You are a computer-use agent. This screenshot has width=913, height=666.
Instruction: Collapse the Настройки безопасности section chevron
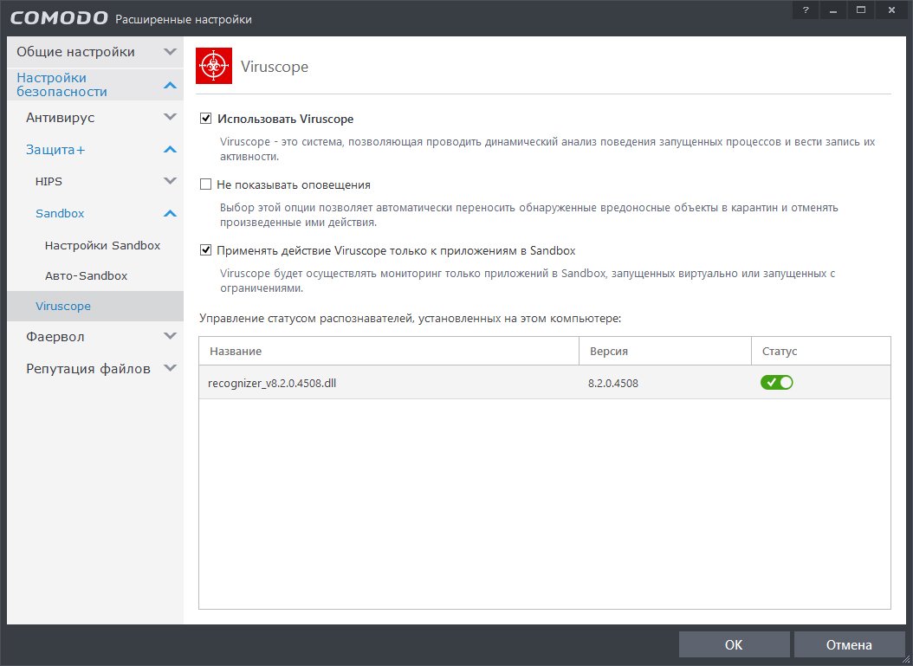[170, 85]
